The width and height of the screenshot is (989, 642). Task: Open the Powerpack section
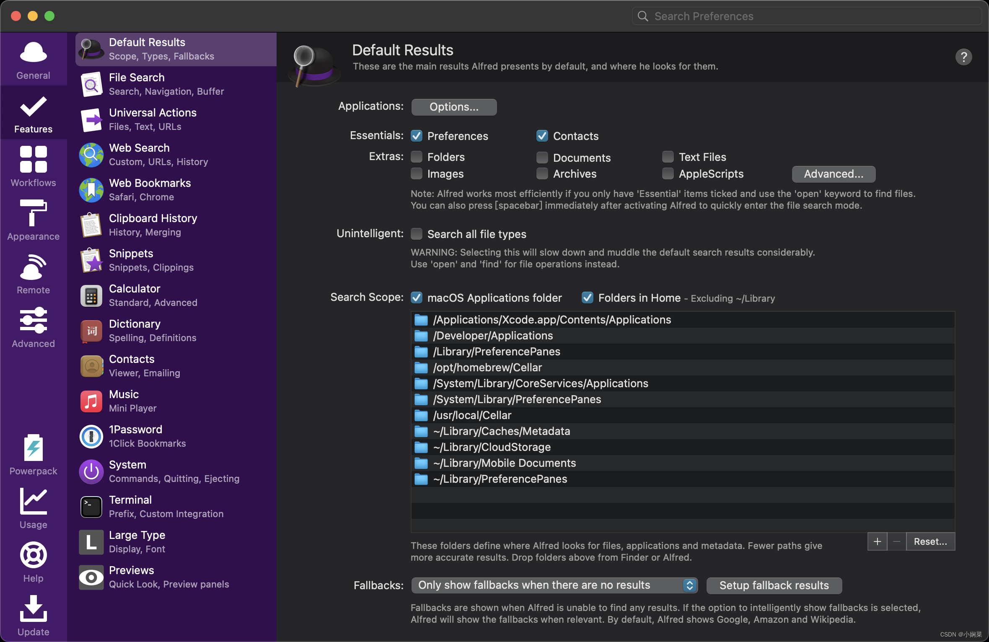click(33, 454)
